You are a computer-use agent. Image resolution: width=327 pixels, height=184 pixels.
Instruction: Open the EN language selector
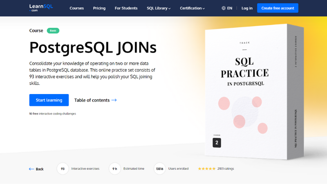227,8
